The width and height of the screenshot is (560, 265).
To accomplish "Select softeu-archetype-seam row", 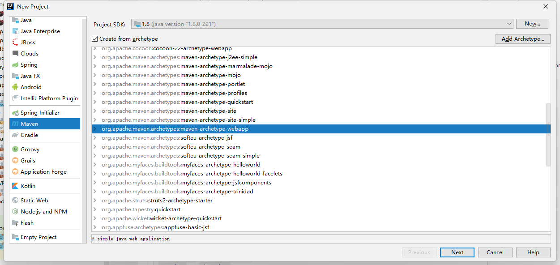I will (x=321, y=147).
